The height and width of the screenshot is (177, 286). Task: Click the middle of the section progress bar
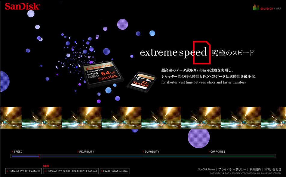tap(143, 156)
